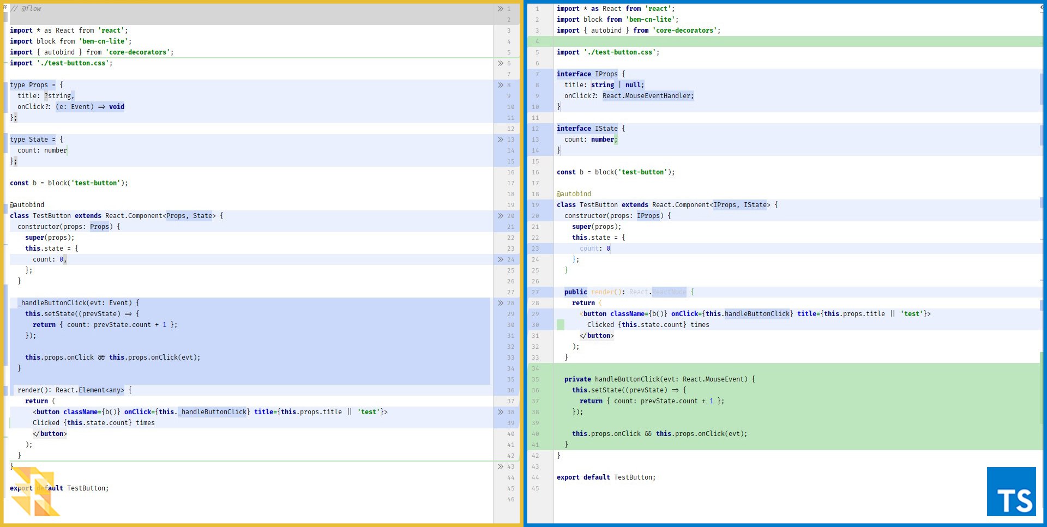Click 'this.setState((prevState) => {' in left pane
The width and height of the screenshot is (1047, 527).
(x=82, y=314)
